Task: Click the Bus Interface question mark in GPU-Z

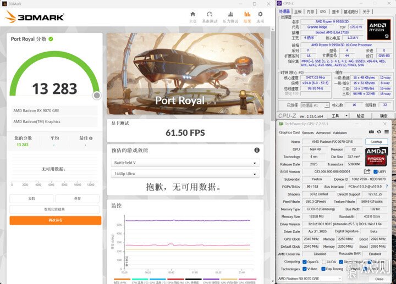Action: (x=387, y=186)
